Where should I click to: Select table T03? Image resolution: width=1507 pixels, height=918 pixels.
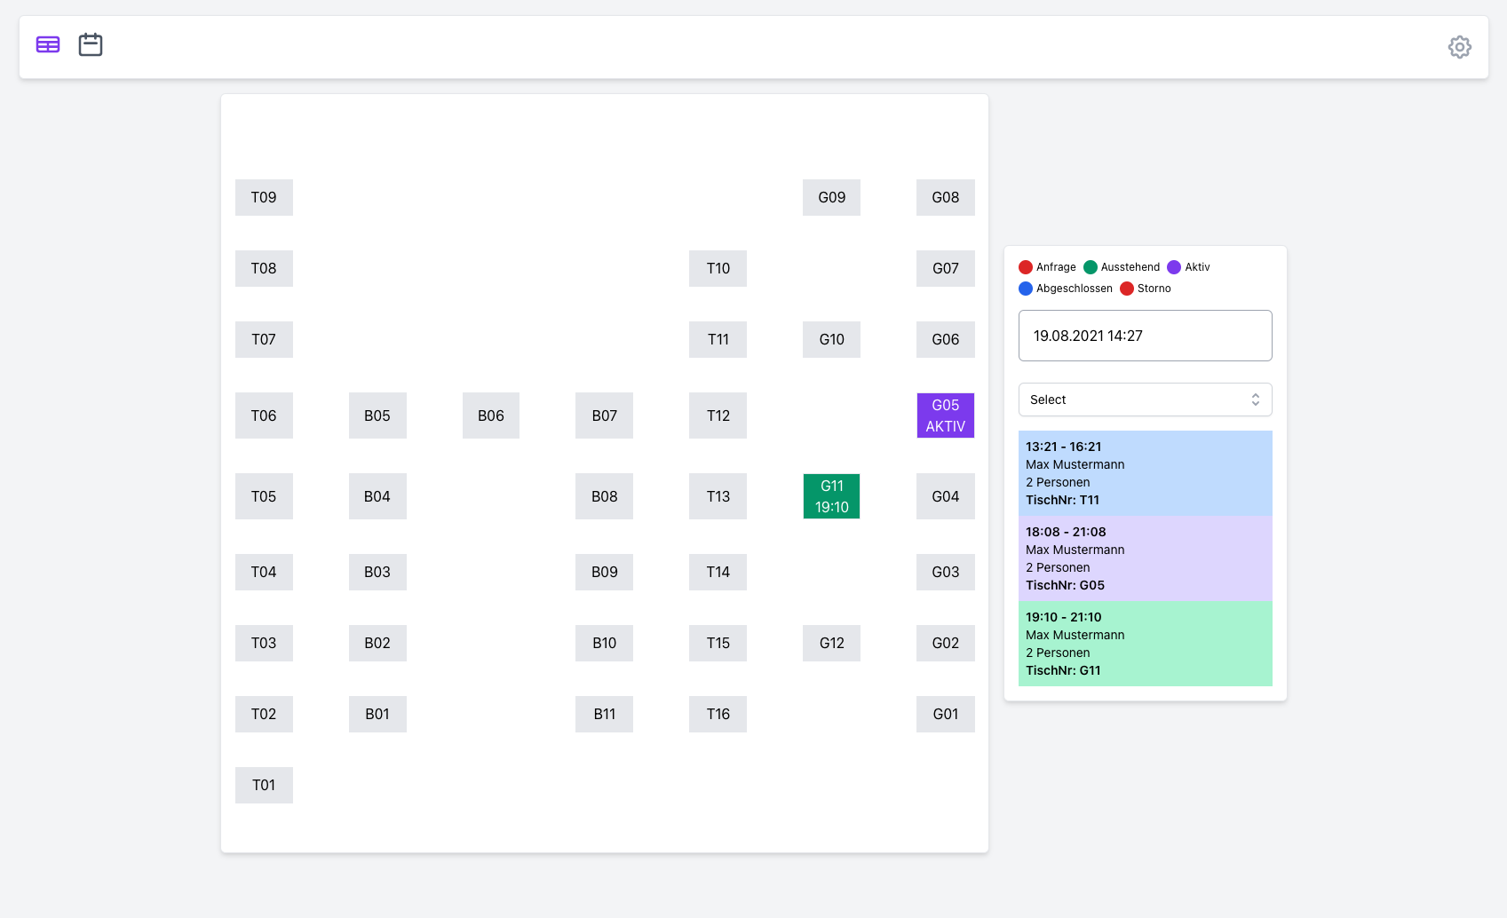264,643
